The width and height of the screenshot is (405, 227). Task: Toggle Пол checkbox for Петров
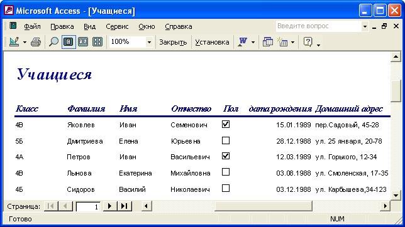pyautogui.click(x=226, y=156)
